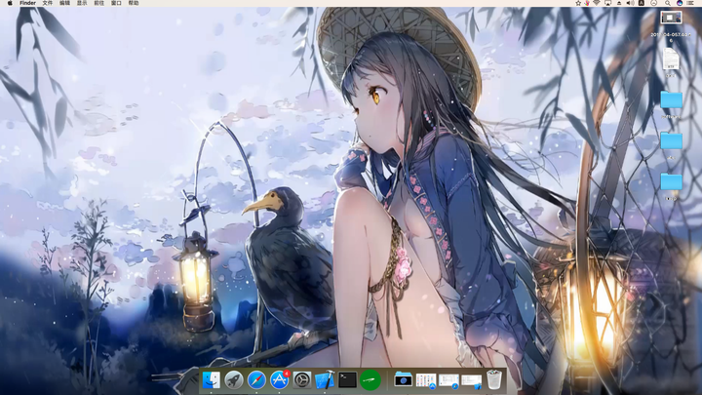Open the Finder menu in menu bar
Image resolution: width=702 pixels, height=395 pixels.
(x=27, y=3)
